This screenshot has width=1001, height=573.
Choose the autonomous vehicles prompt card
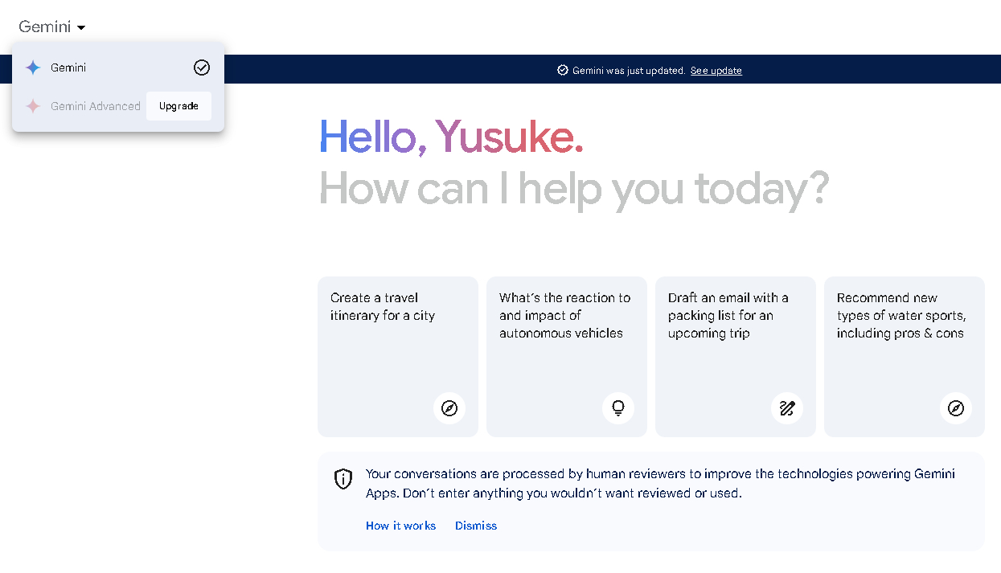(x=567, y=357)
